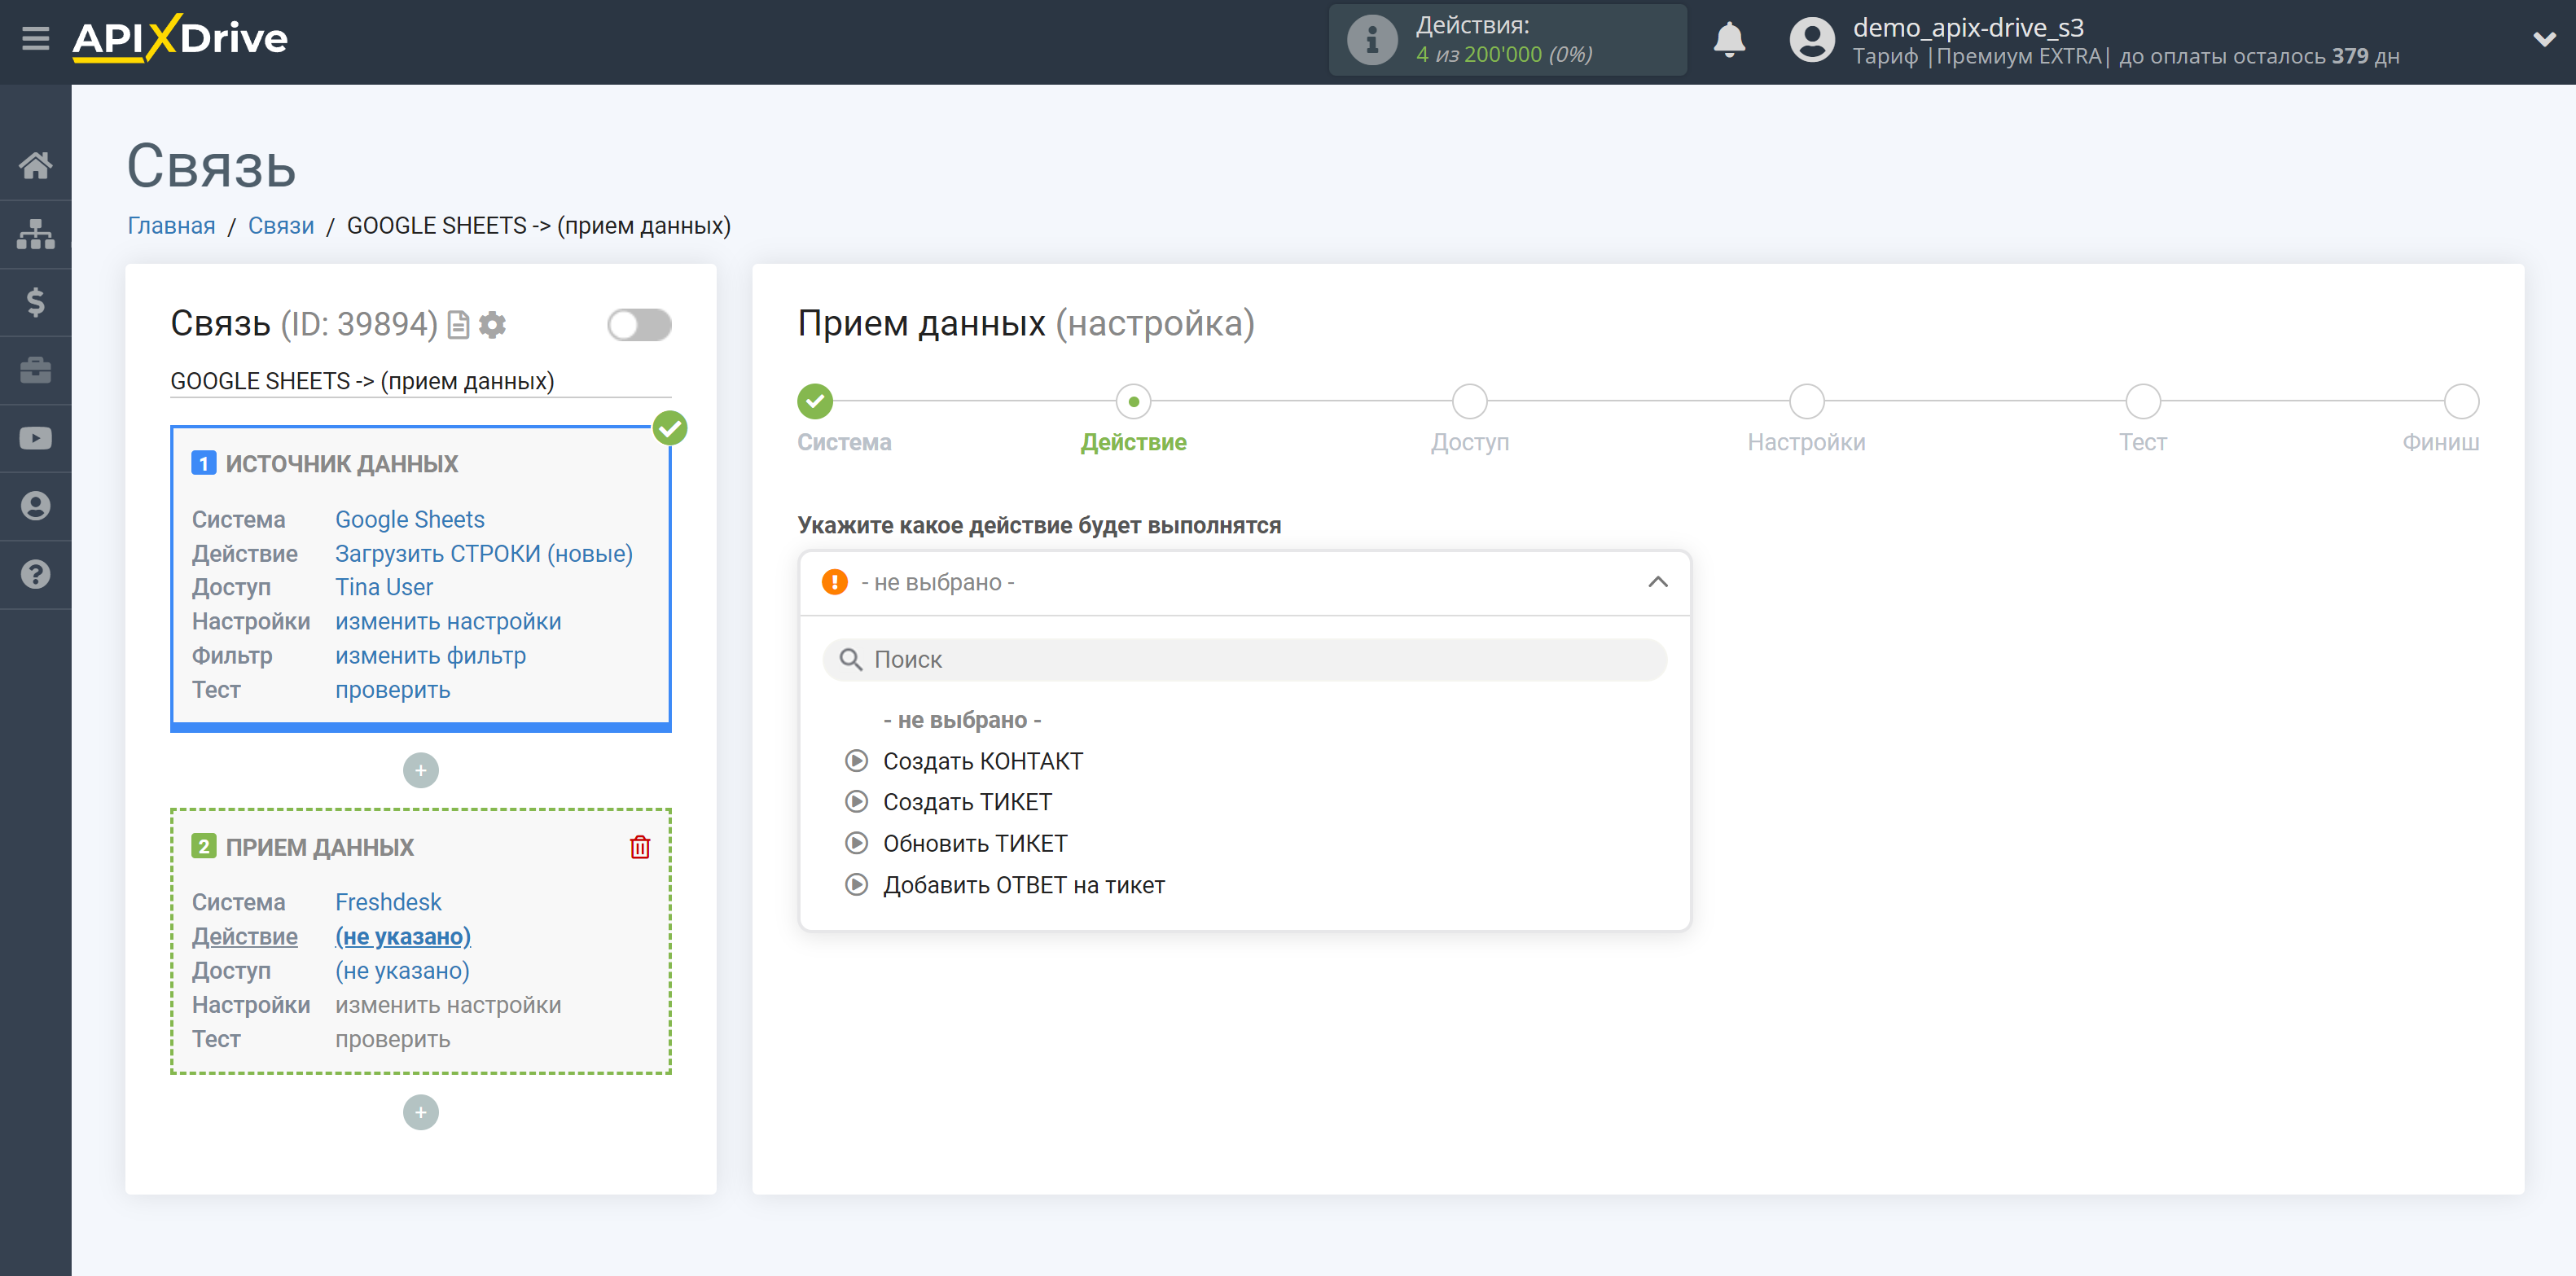2576x1276 pixels.
Task: Open the hamburger menu in top bar
Action: tap(35, 39)
